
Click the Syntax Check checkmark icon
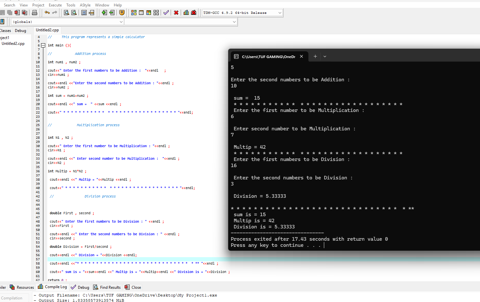tap(166, 13)
